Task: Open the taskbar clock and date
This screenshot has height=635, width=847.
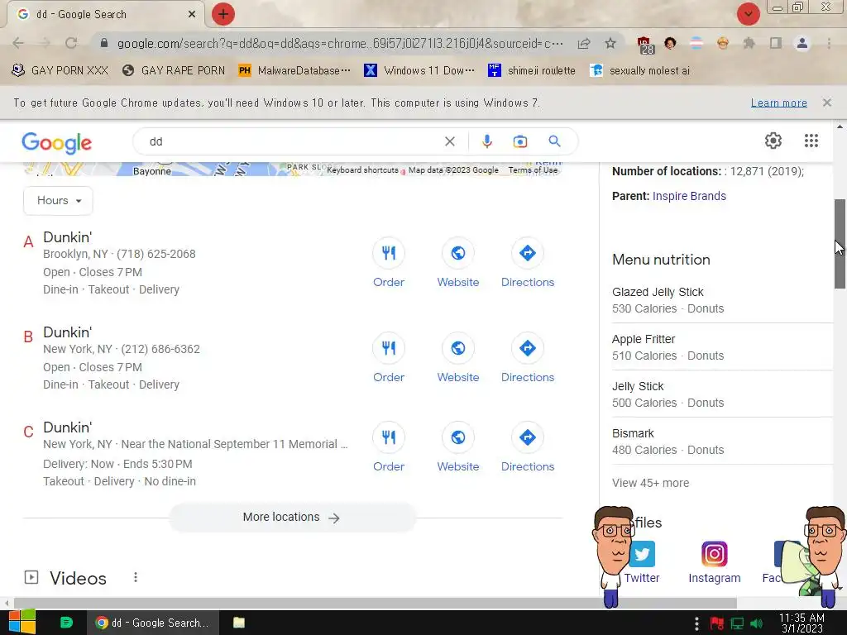Action: click(802, 623)
